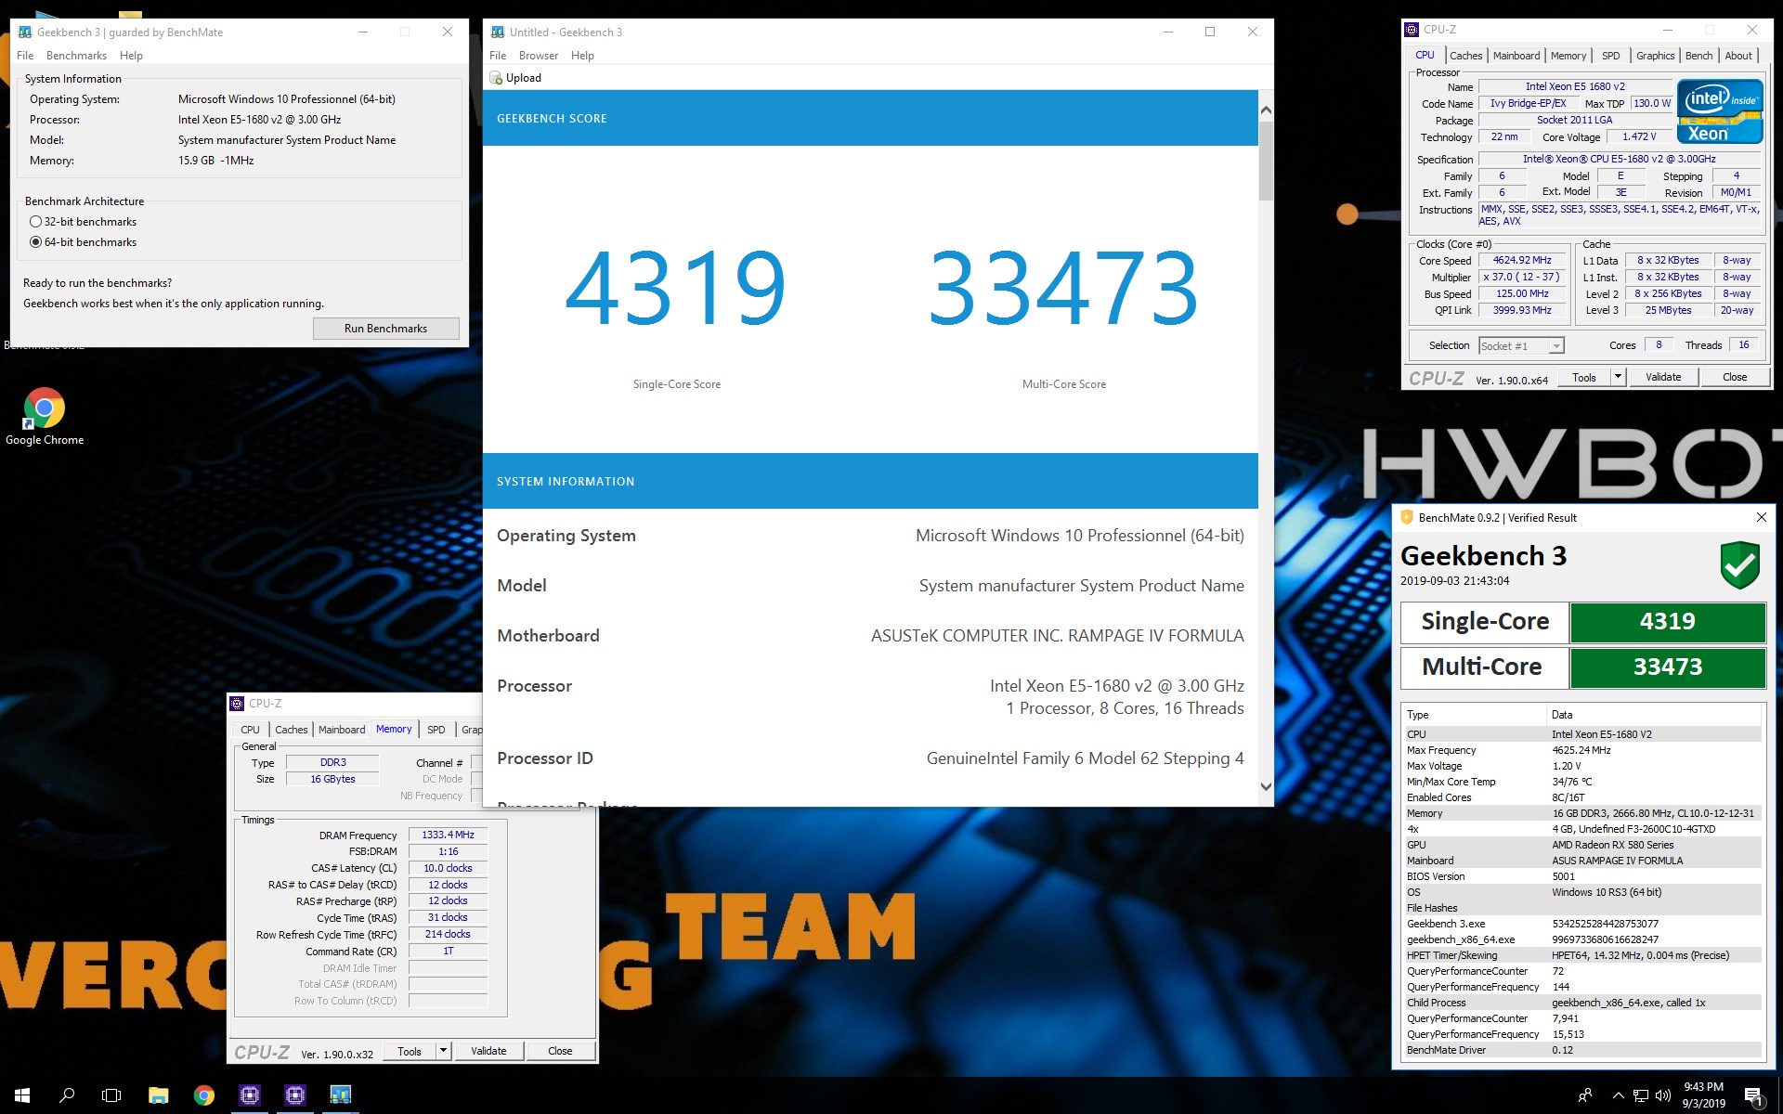Show hidden tray icons
Viewport: 1783px width, 1114px height.
[1618, 1095]
